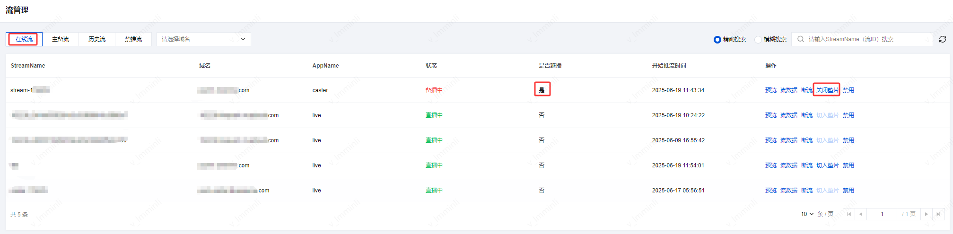Screen dimensions: 953x234
Task: Click 关闭垫片 for the caster stream
Action: pos(827,90)
